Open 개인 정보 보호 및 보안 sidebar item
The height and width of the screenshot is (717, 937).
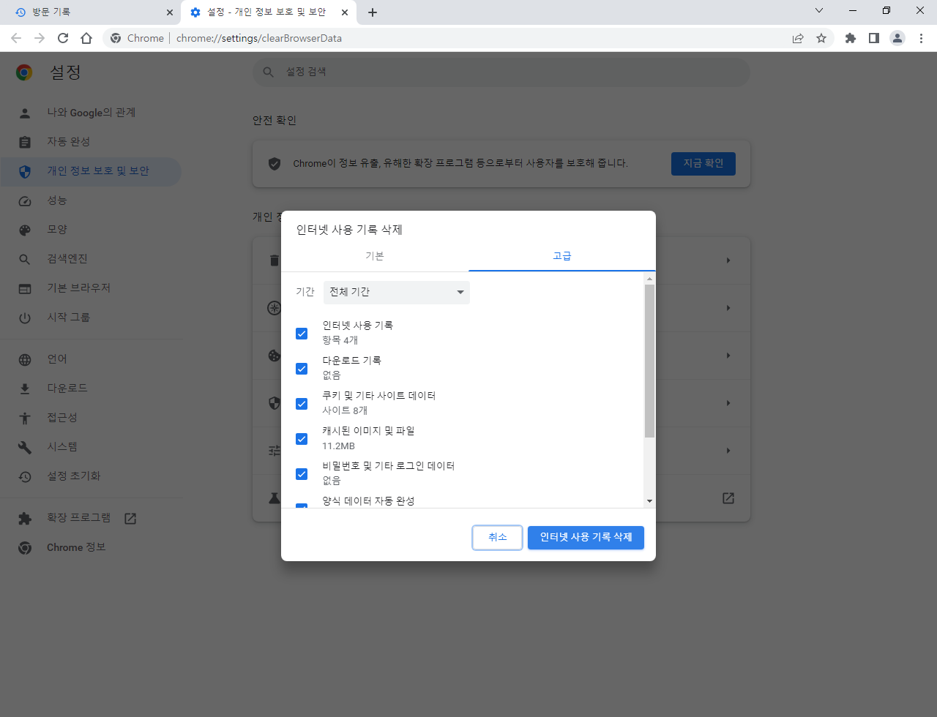coord(91,171)
